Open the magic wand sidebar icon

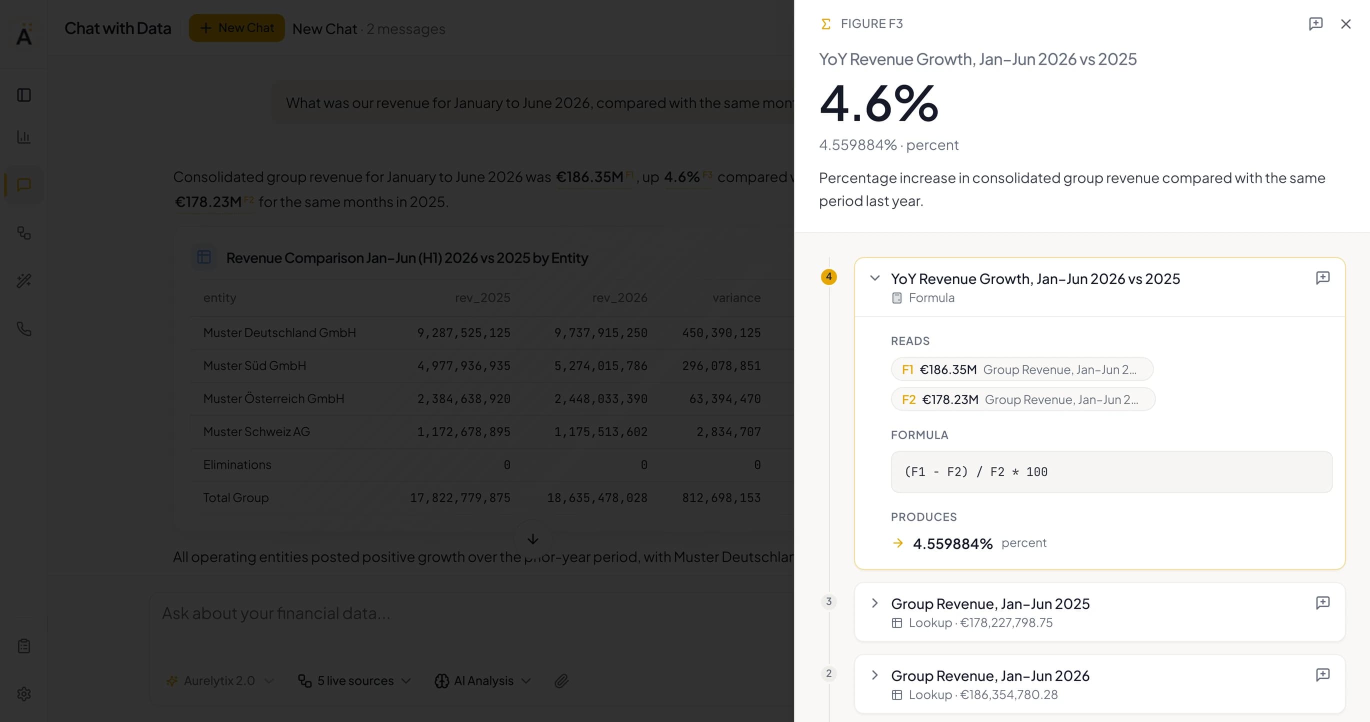coord(24,280)
